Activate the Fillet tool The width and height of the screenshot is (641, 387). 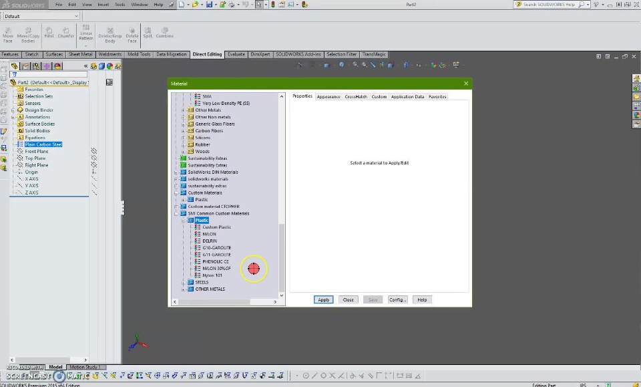pyautogui.click(x=49, y=32)
